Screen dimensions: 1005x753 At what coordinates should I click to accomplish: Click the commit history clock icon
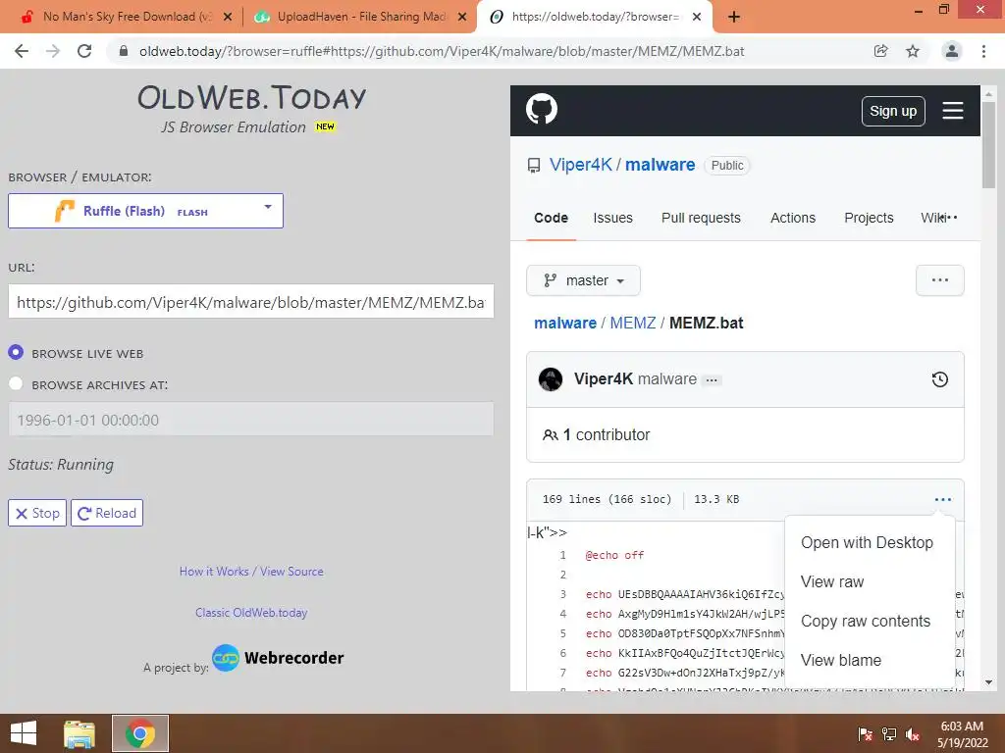939,379
